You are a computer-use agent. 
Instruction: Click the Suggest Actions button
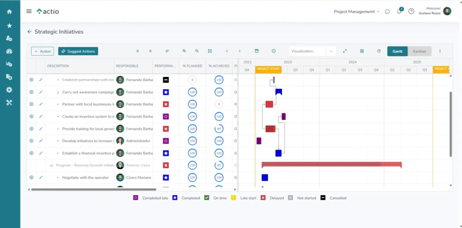coord(78,51)
